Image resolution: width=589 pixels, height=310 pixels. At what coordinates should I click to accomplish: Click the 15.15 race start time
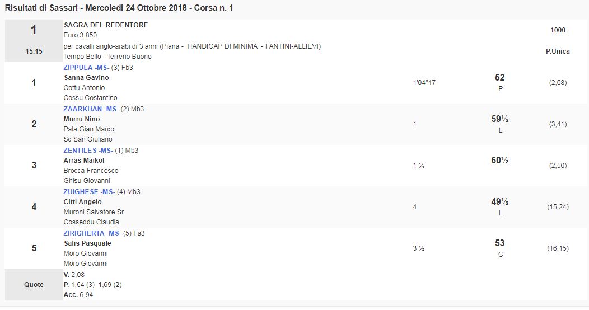(x=34, y=51)
